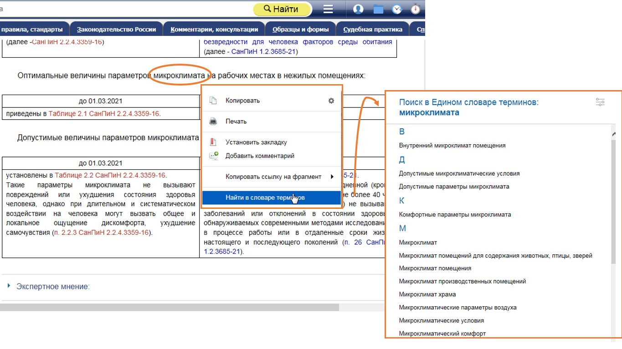Choose Добавить комментарий in the context menu
Image resolution: width=622 pixels, height=349 pixels.
coord(260,156)
